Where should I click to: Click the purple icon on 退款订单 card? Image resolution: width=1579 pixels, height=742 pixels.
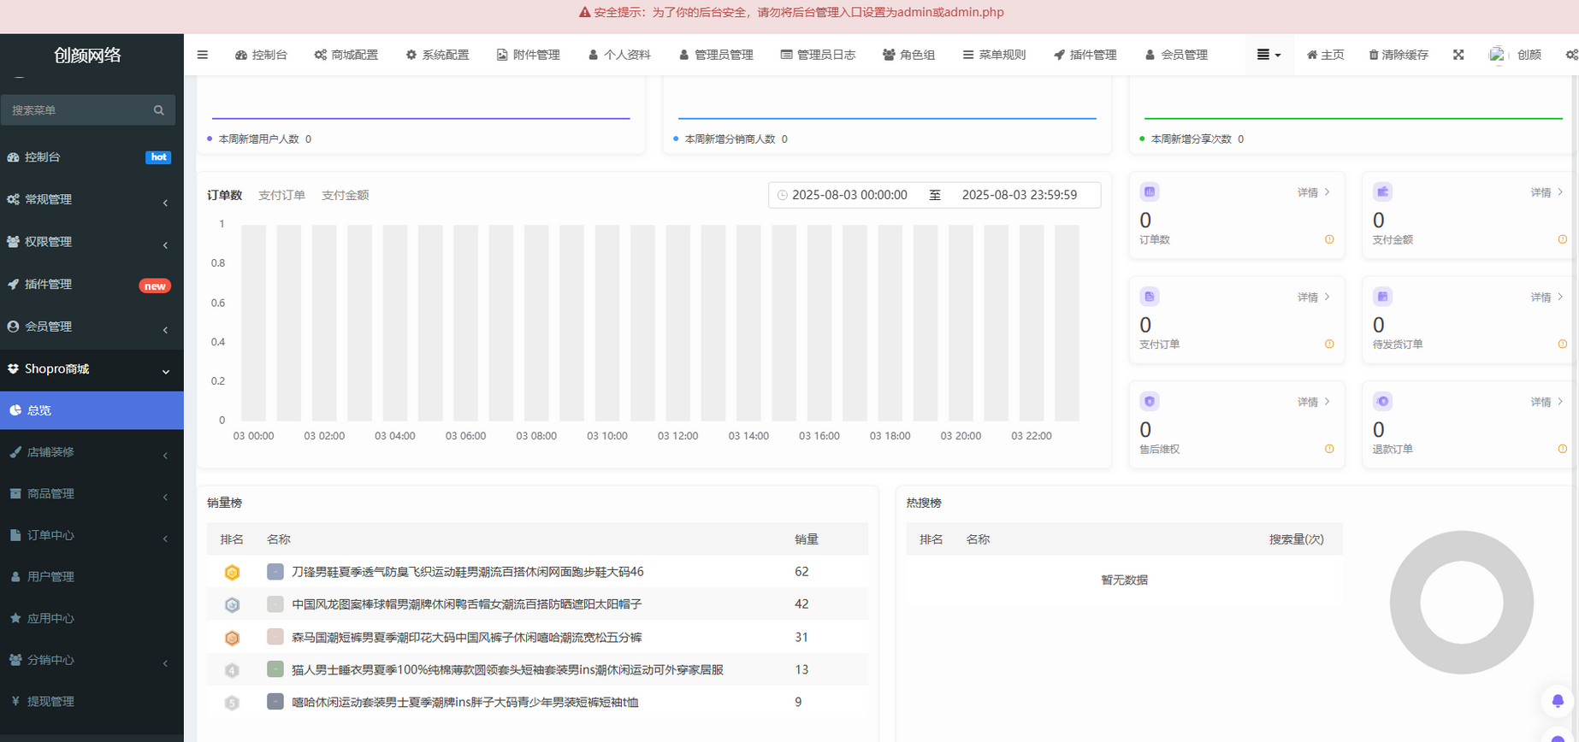[x=1382, y=401]
